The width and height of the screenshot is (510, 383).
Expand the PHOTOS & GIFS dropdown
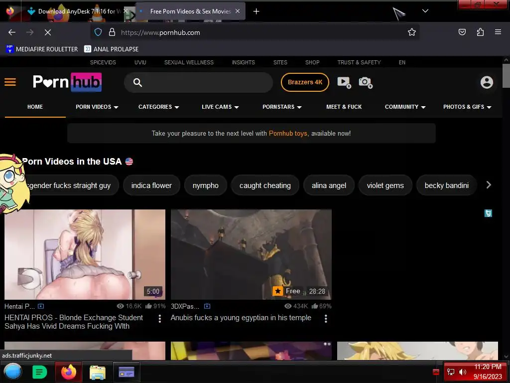tap(467, 107)
